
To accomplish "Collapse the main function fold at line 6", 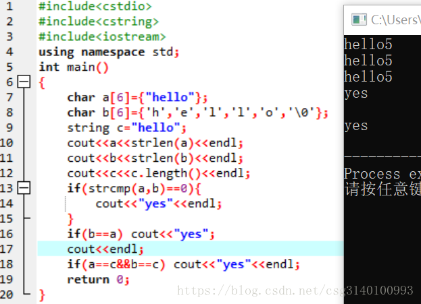I will 24,82.
